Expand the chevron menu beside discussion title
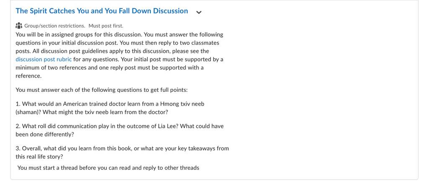Image resolution: width=429 pixels, height=181 pixels. point(199,12)
